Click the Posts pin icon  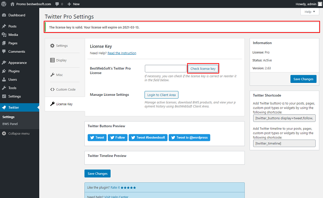tap(4, 26)
